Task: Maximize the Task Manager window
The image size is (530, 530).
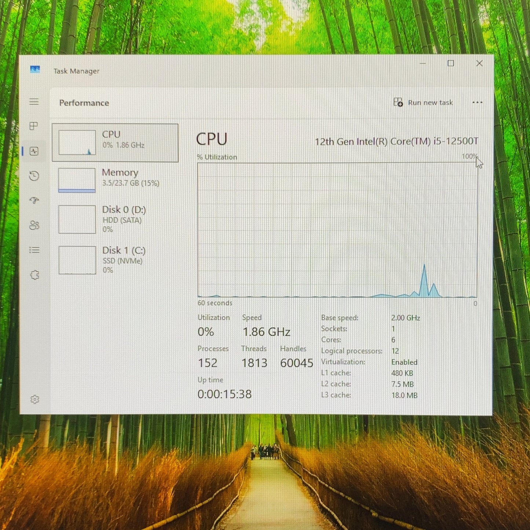Action: [451, 63]
